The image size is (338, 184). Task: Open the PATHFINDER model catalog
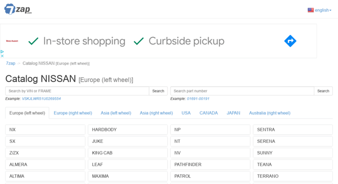(x=210, y=164)
